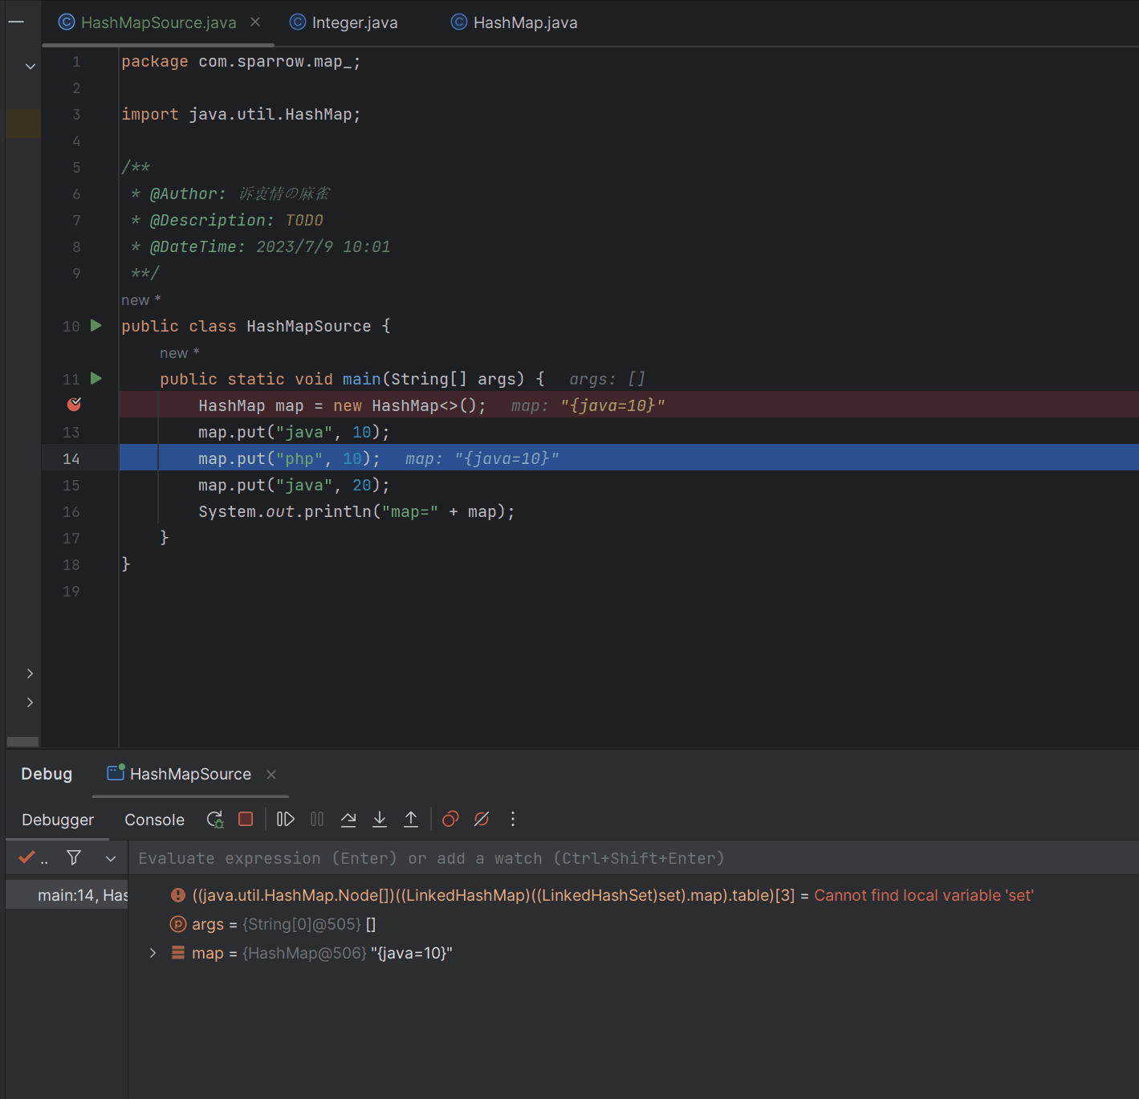Click the hide panel dash icon
The image size is (1139, 1099).
pyautogui.click(x=16, y=22)
